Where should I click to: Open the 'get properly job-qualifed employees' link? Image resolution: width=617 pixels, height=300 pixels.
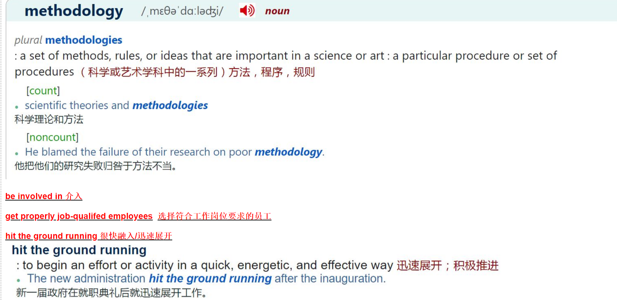tap(79, 216)
